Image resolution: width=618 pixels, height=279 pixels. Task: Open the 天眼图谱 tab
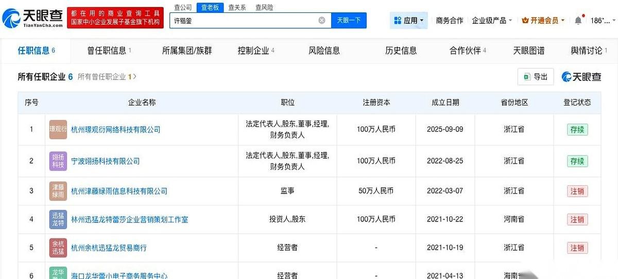(529, 50)
